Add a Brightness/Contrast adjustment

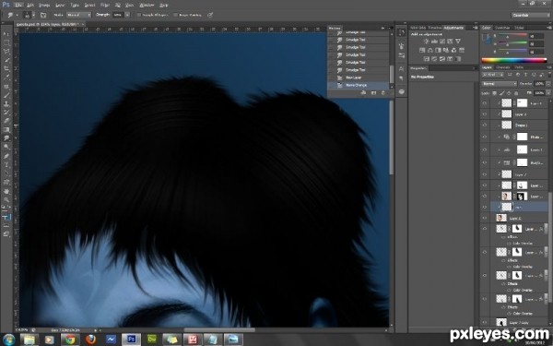[x=427, y=42]
